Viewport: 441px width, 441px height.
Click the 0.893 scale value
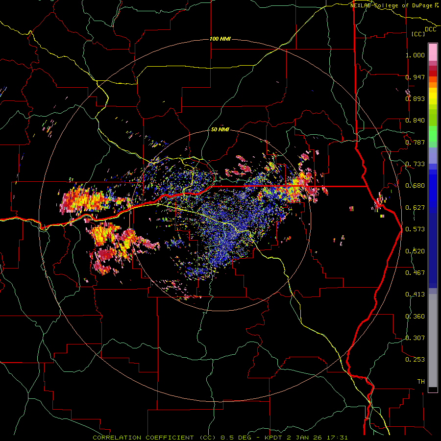(x=415, y=98)
